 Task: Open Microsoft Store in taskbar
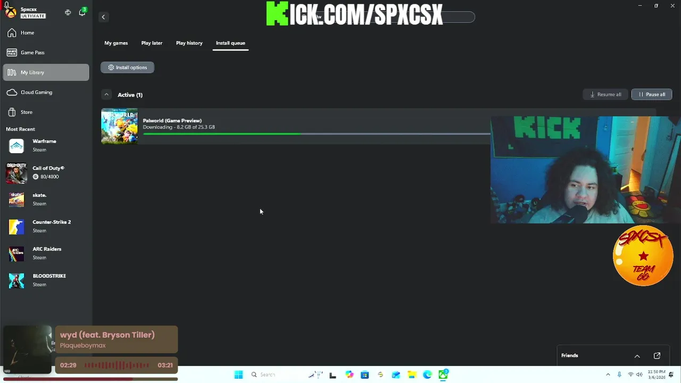point(364,375)
